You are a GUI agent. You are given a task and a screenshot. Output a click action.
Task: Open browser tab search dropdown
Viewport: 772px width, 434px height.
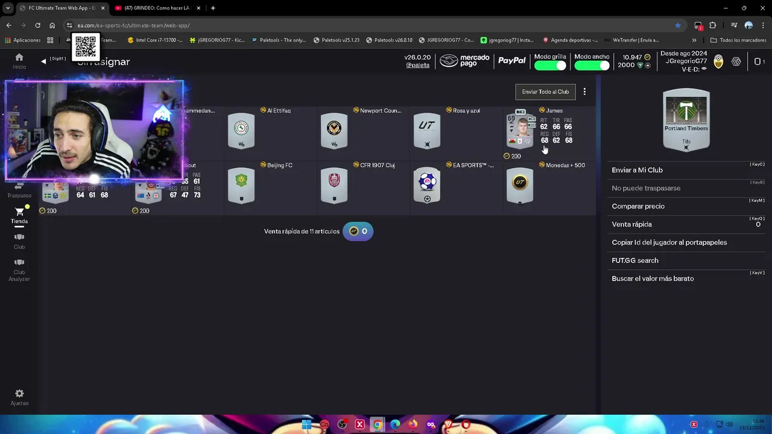[7, 8]
